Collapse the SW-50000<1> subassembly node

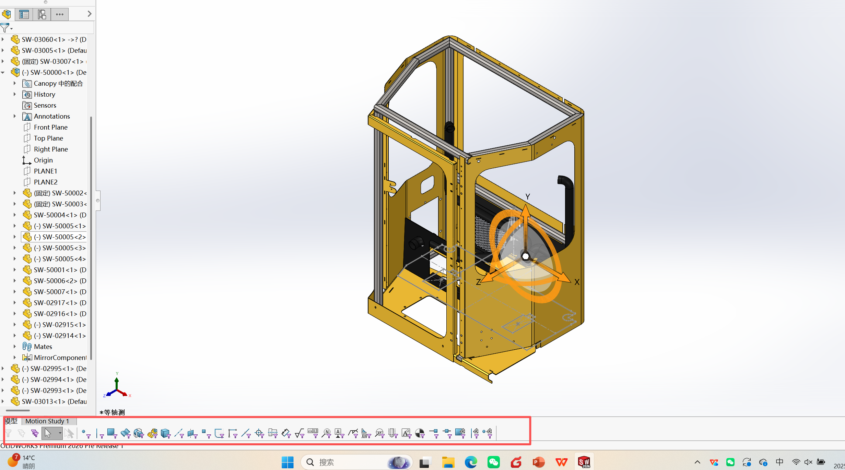3,72
